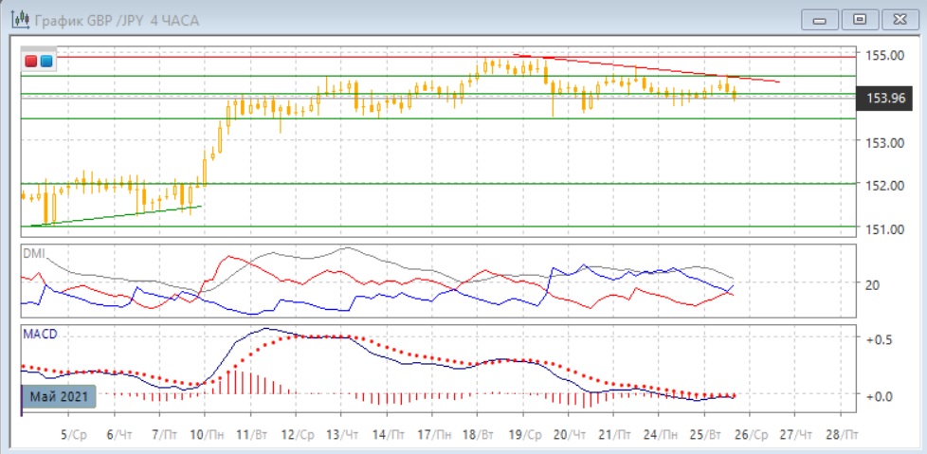Select the MACD indicator label

[39, 332]
